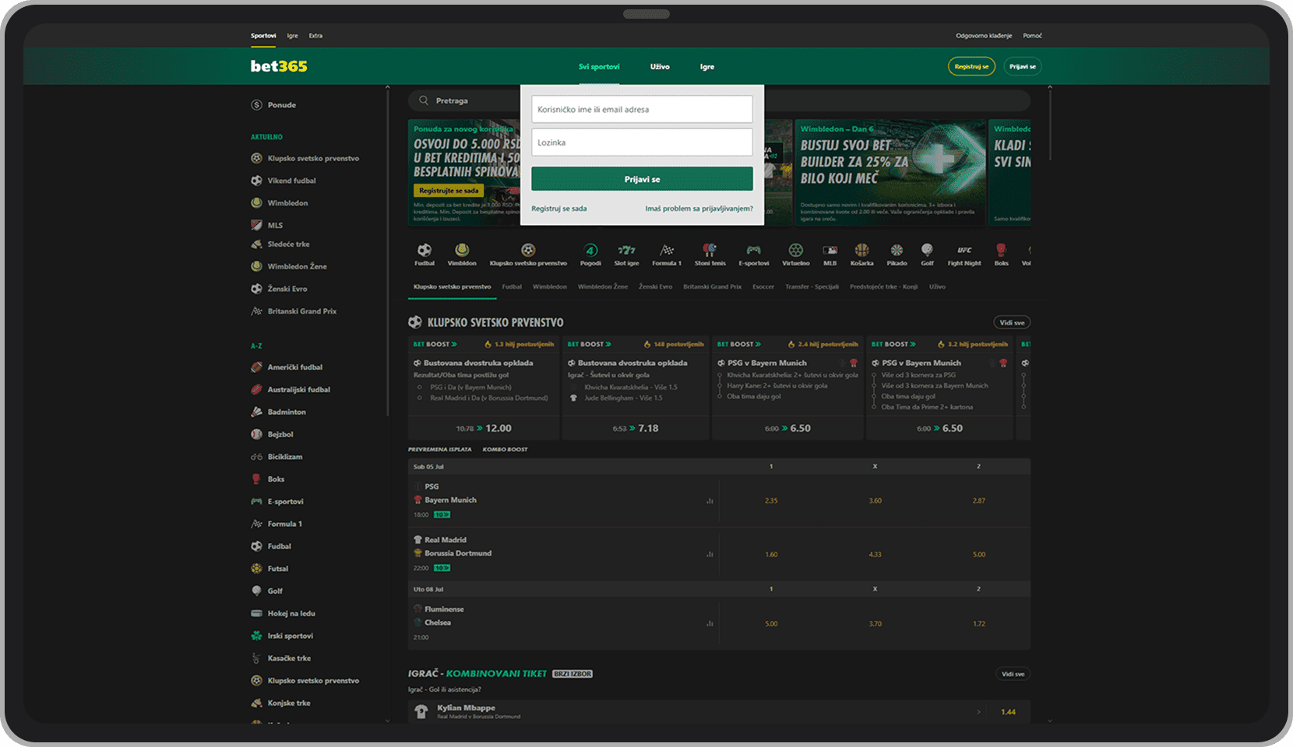Select boosted odds 7.18 bet
The width and height of the screenshot is (1293, 747).
(x=636, y=428)
